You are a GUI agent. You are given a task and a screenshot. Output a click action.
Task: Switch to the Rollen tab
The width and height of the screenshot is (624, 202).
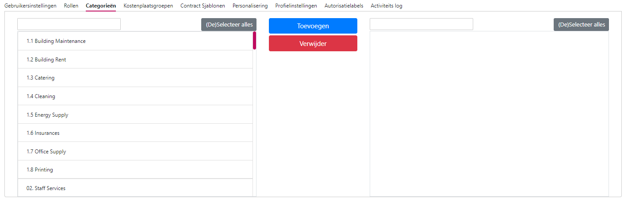pos(71,6)
